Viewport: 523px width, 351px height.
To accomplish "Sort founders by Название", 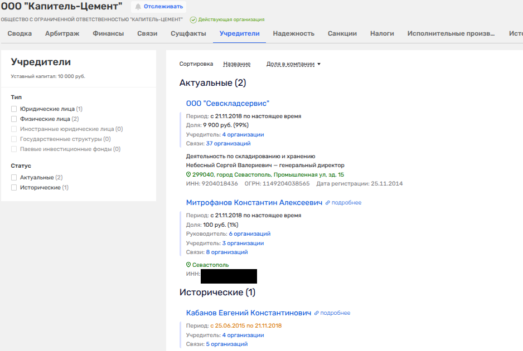I will 236,64.
